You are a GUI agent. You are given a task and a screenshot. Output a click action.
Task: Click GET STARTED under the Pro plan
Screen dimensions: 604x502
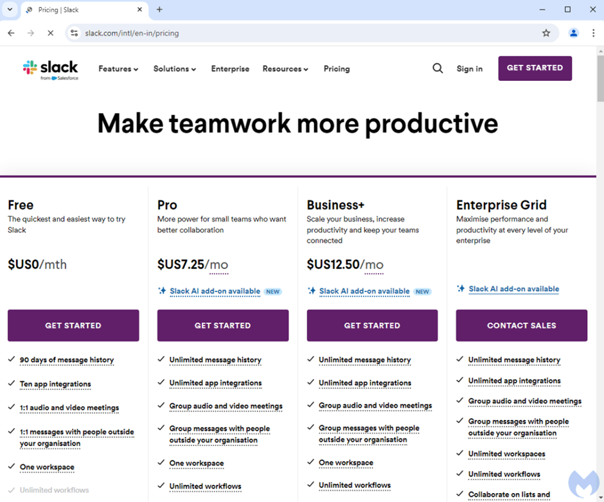(x=223, y=325)
